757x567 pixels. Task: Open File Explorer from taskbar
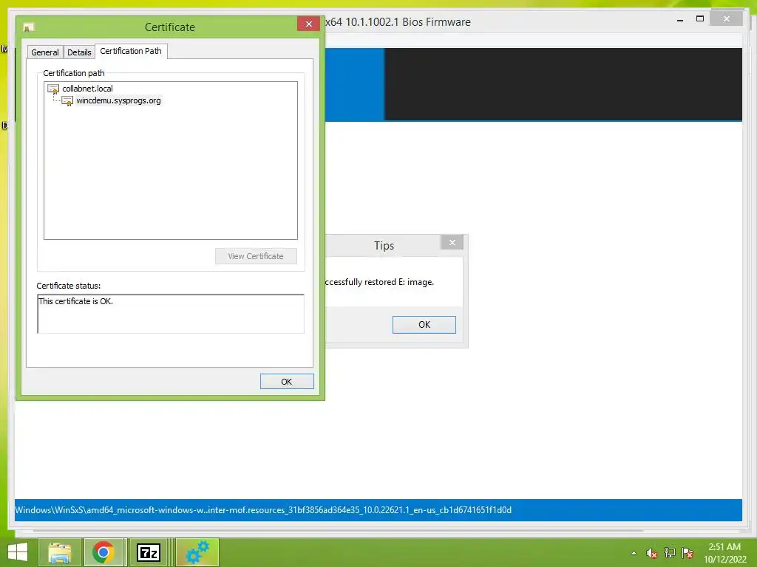[60, 552]
